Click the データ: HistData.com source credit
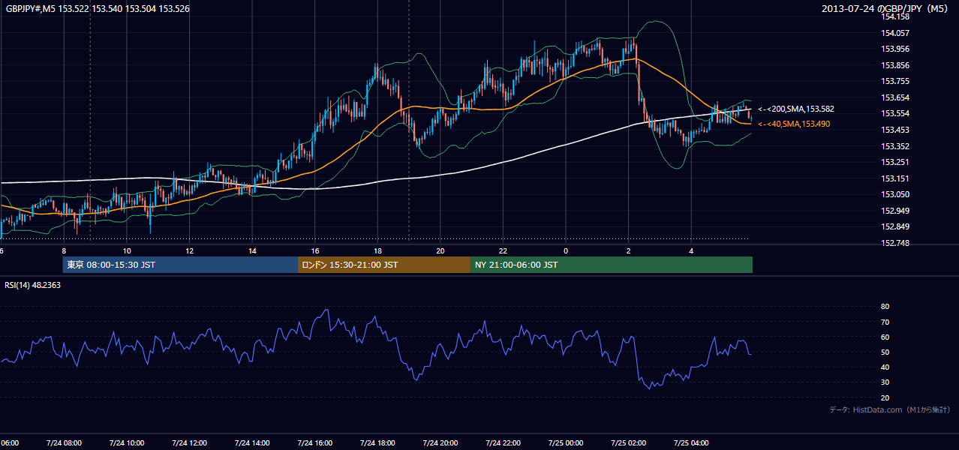 pos(889,409)
